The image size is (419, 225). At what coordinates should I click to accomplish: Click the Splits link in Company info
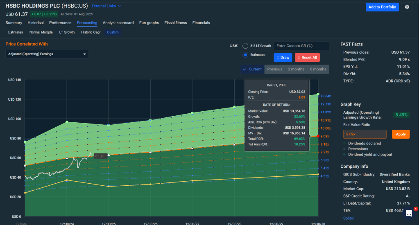348,218
